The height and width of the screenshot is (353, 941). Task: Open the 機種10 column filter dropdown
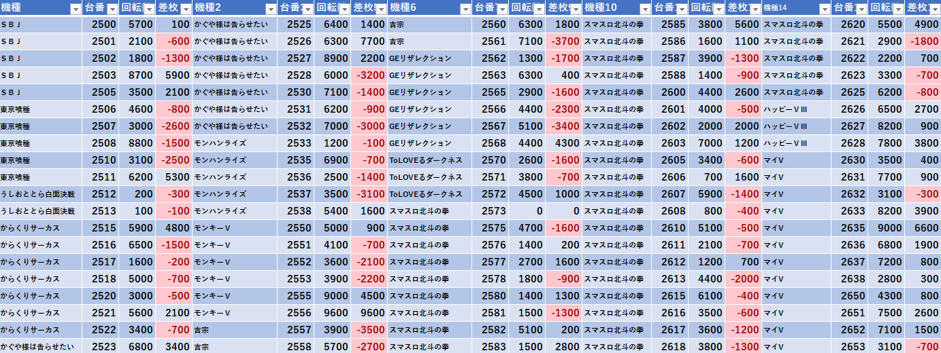coord(645,9)
